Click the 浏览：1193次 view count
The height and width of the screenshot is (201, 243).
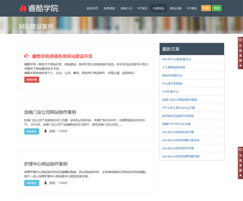58,131
